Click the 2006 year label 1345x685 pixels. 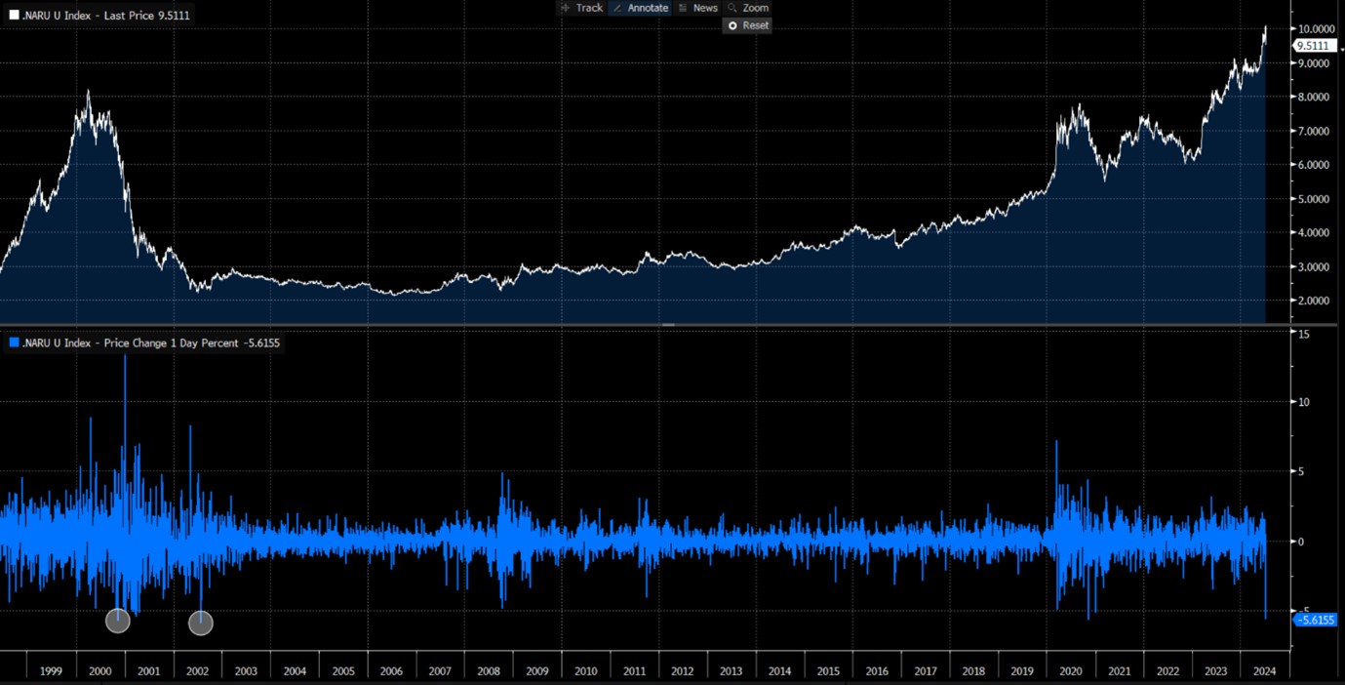click(x=391, y=671)
